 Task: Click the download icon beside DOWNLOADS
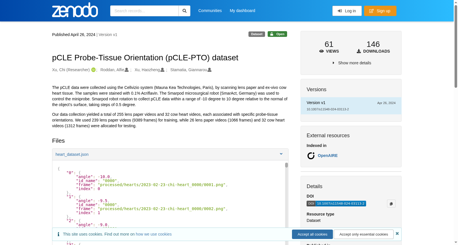pyautogui.click(x=359, y=51)
